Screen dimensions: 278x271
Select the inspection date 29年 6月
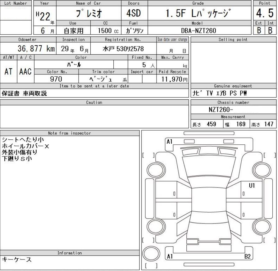pyautogui.click(x=75, y=49)
